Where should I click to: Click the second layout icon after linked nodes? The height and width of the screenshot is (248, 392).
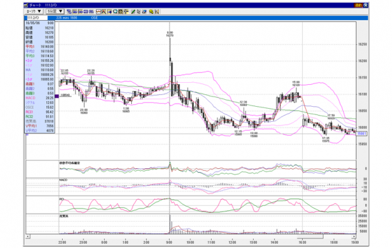[x=80, y=11]
